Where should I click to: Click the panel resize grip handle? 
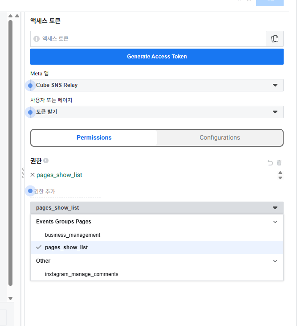point(23,173)
